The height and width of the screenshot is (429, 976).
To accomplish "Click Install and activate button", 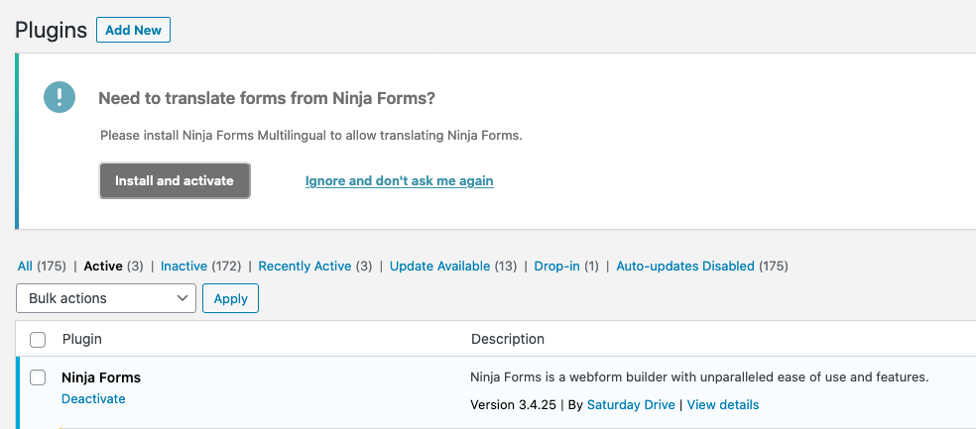I will 175,181.
